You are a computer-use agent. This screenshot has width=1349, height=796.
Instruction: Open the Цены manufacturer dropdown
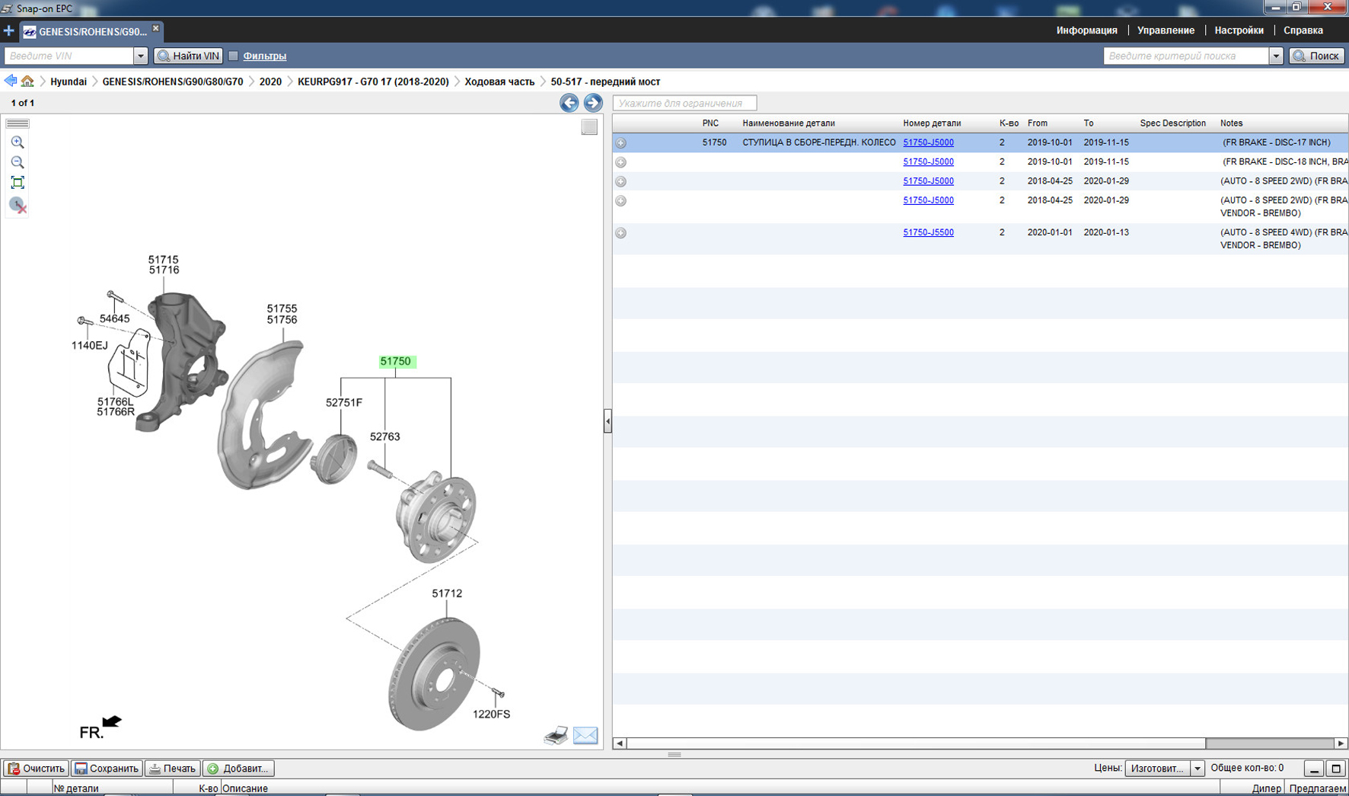1197,769
